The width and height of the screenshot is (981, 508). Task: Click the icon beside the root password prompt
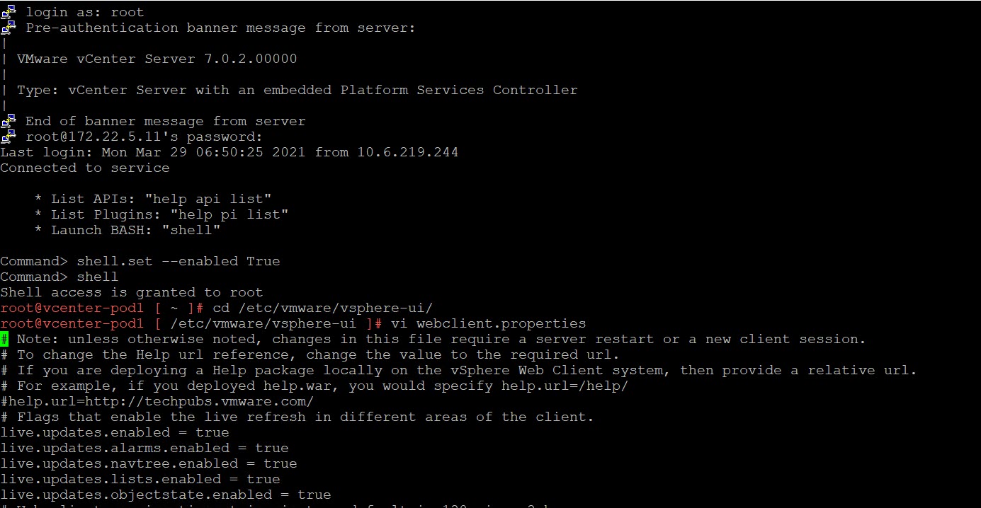tap(8, 137)
